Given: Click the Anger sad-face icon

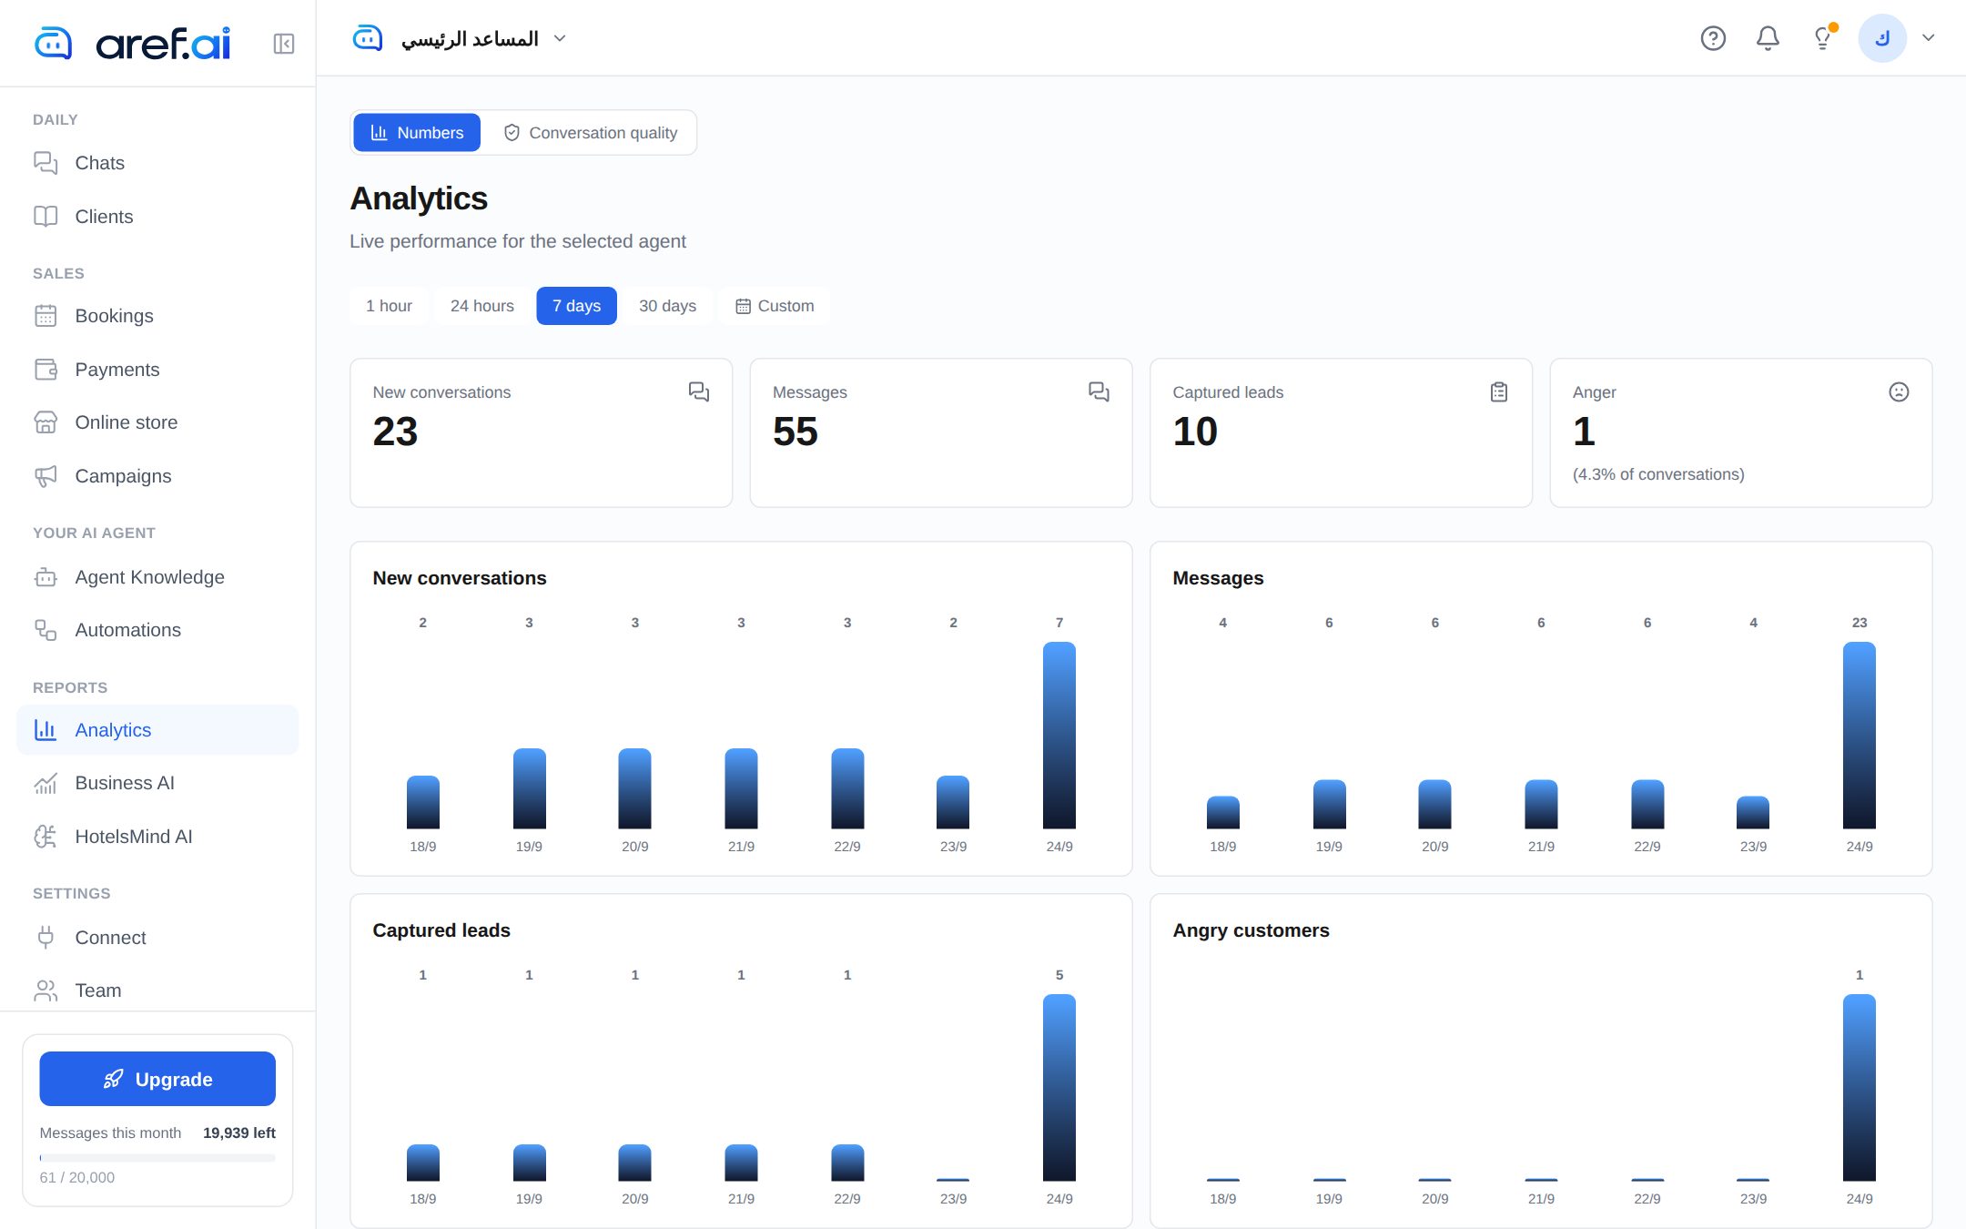Looking at the screenshot, I should pos(1899,391).
